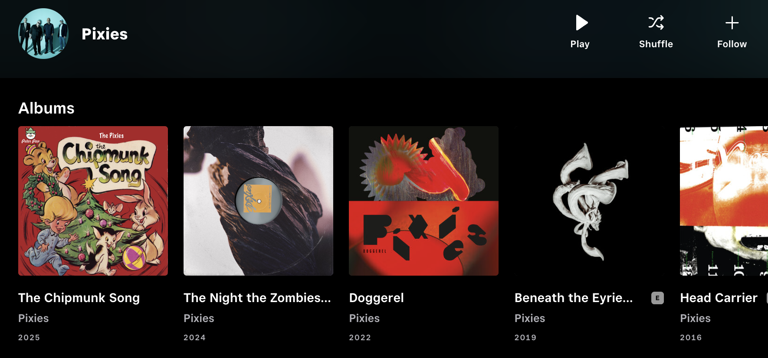This screenshot has width=768, height=358.
Task: Open the Pixies artist profile photo
Action: 43,34
